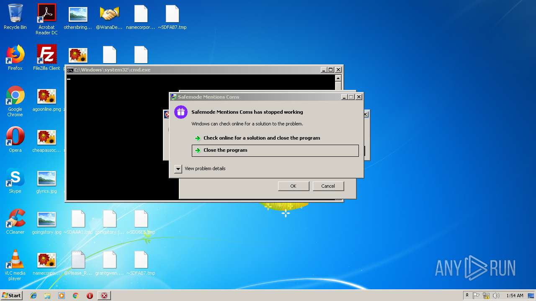The image size is (536, 301).
Task: Select the othersbring image file icon
Action: (78, 17)
